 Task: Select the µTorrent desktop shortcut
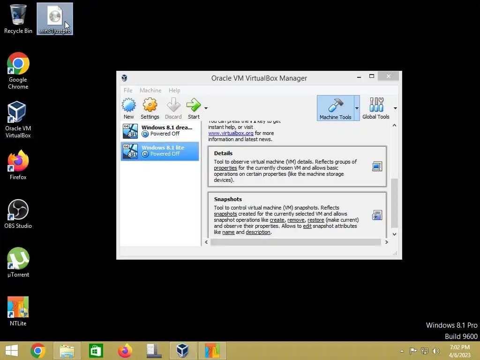[x=18, y=262]
